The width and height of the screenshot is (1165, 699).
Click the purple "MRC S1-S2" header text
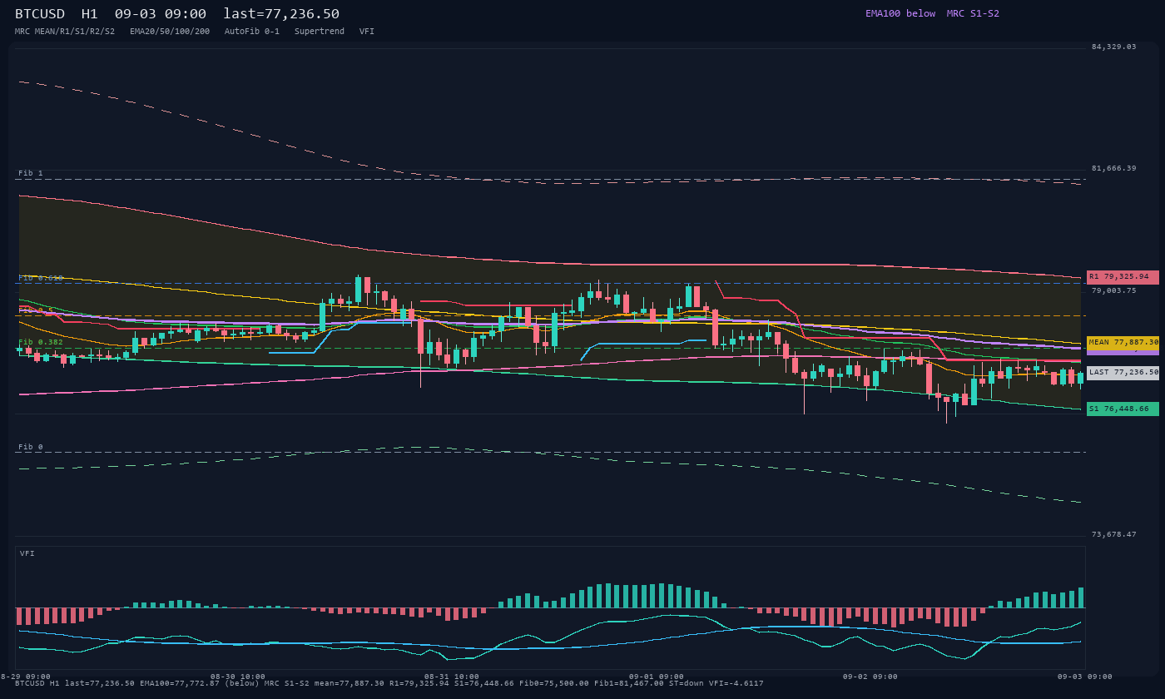973,13
